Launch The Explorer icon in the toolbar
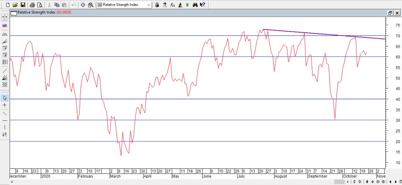The width and height of the screenshot is (402, 185). [157, 5]
